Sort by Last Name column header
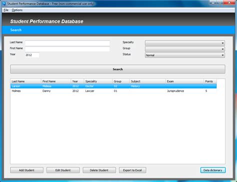 [25, 81]
